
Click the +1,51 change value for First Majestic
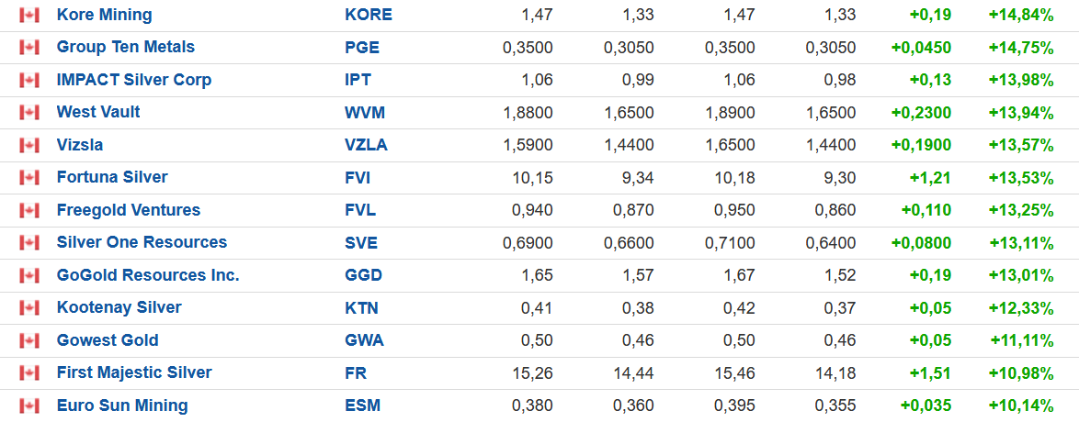(930, 372)
